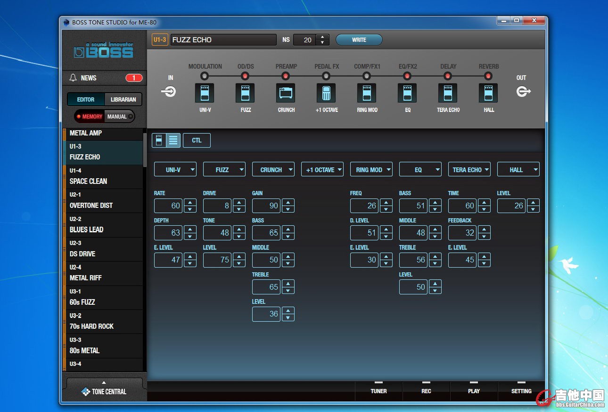Click the FEEDBACK value field showing 32
Image resolution: width=608 pixels, height=412 pixels.
pos(462,233)
